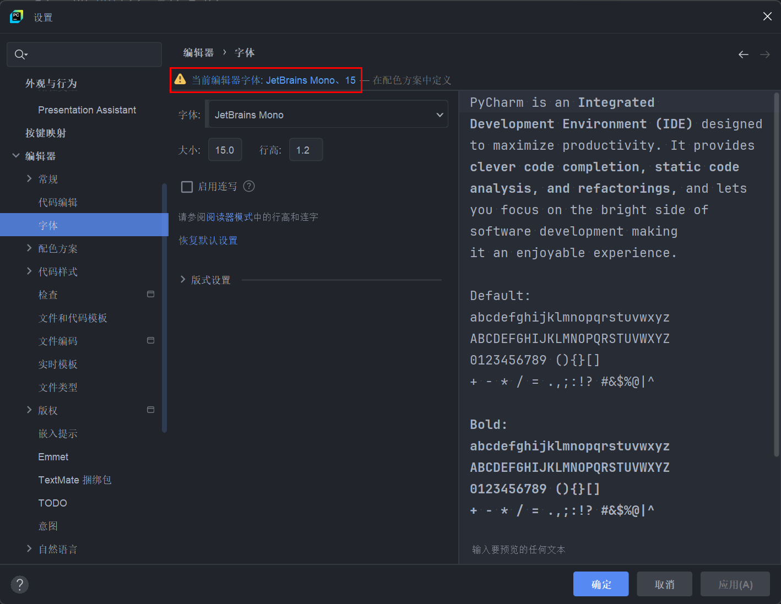Image resolution: width=781 pixels, height=604 pixels.
Task: Expand the 代码样式 tree node
Action: click(x=29, y=271)
